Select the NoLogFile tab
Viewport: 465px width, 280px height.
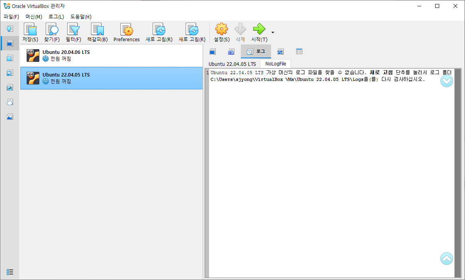pos(275,63)
